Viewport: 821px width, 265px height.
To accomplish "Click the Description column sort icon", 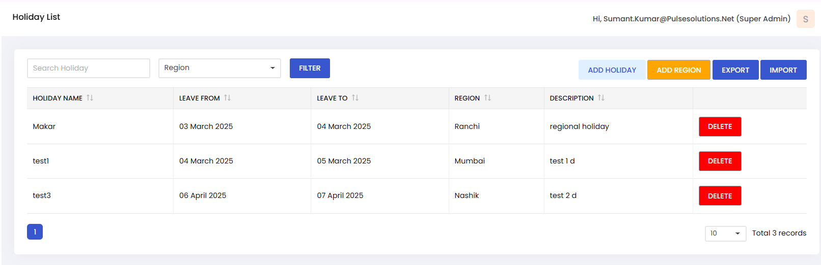I will click(x=601, y=98).
